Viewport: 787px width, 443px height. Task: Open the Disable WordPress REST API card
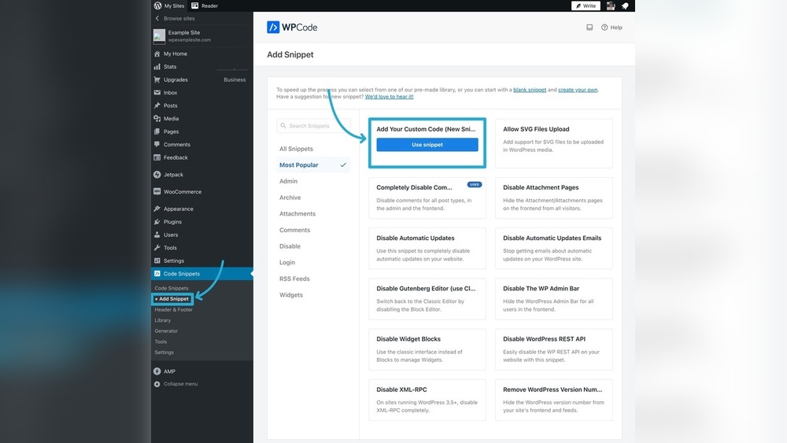coord(553,349)
